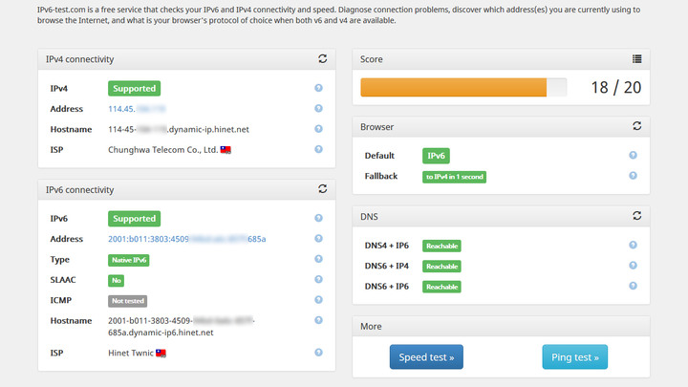The width and height of the screenshot is (688, 387).
Task: Click the orange score progress bar
Action: [453, 88]
